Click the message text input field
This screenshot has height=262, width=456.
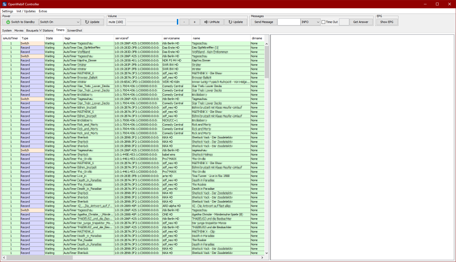coord(289,22)
